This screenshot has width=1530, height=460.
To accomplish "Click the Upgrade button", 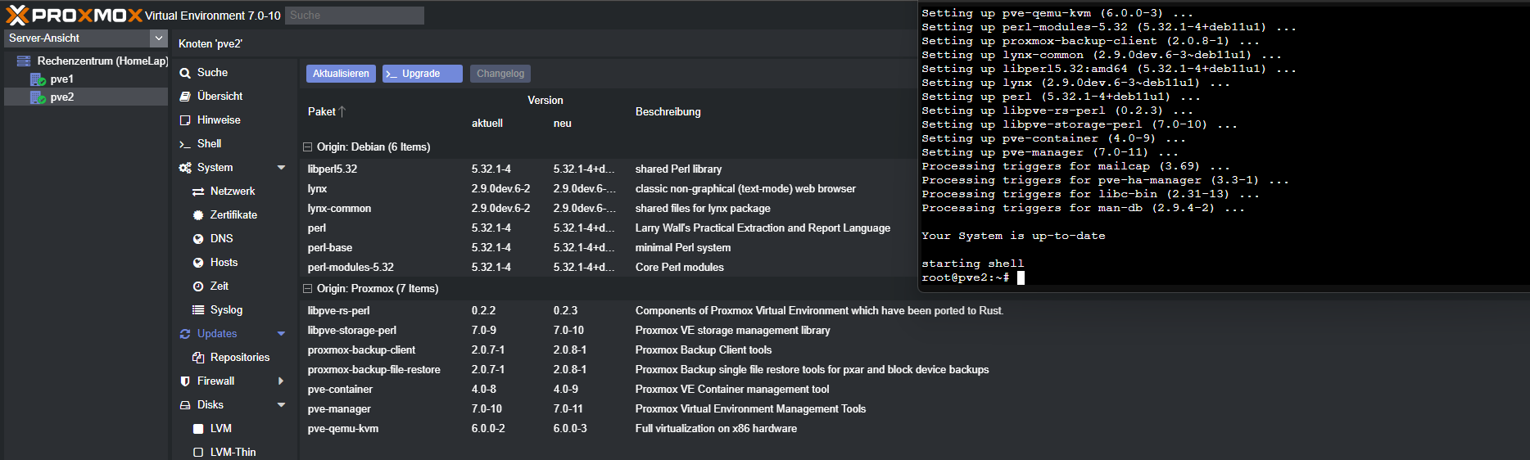I will point(423,74).
